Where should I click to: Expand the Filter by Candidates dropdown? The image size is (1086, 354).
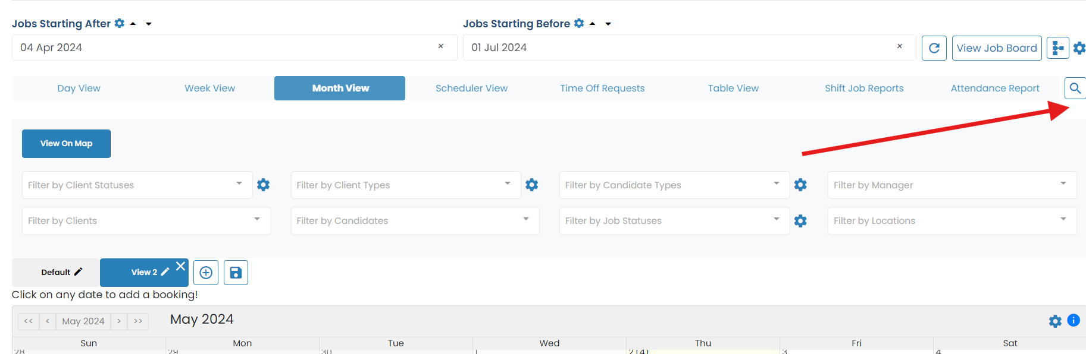(x=525, y=219)
